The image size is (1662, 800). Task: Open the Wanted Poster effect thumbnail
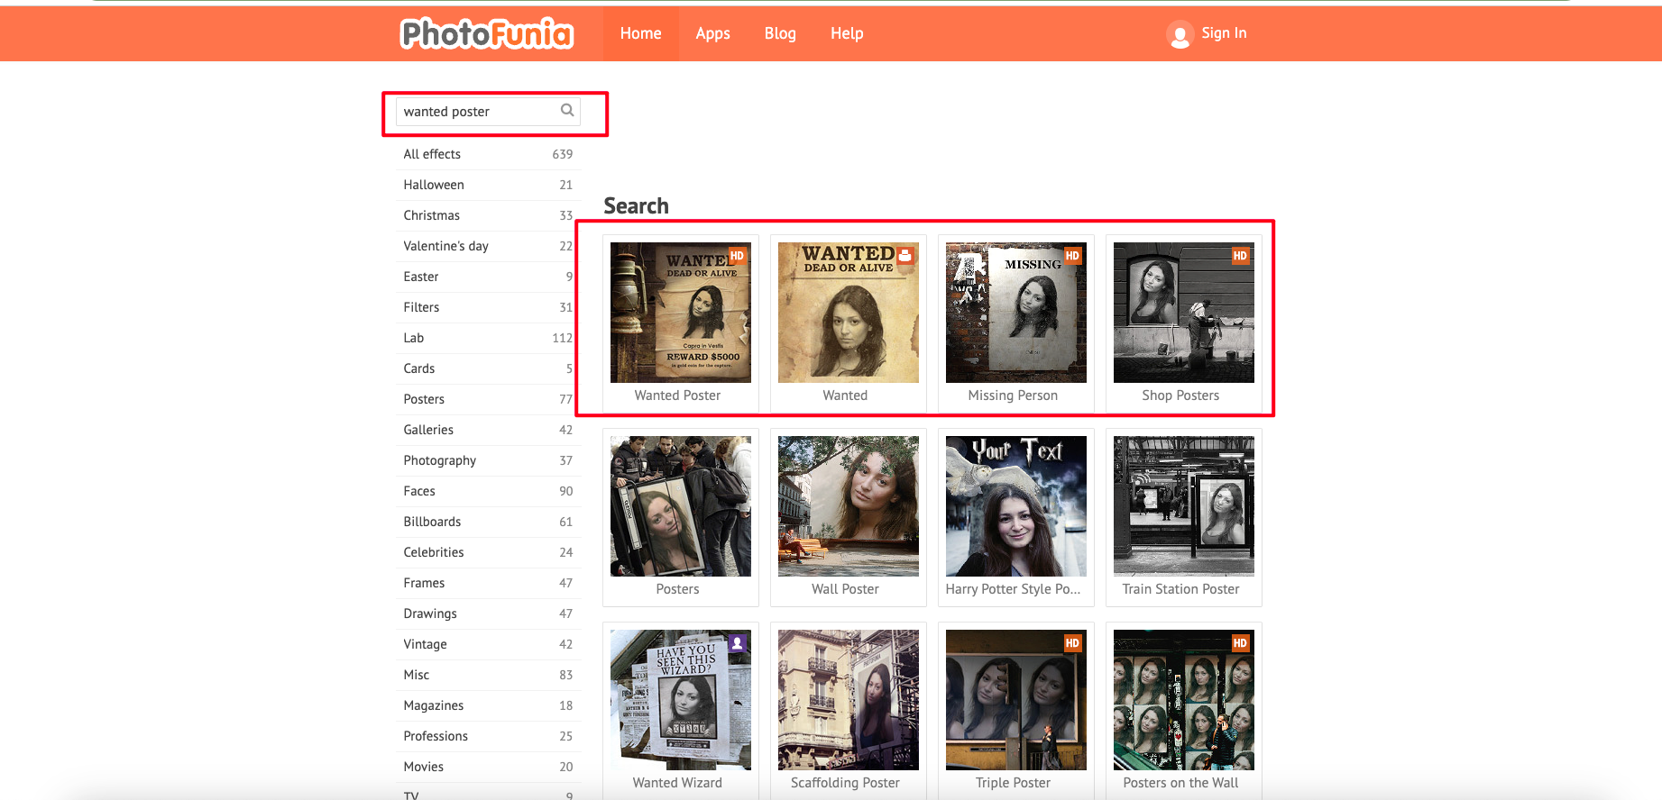pos(681,313)
